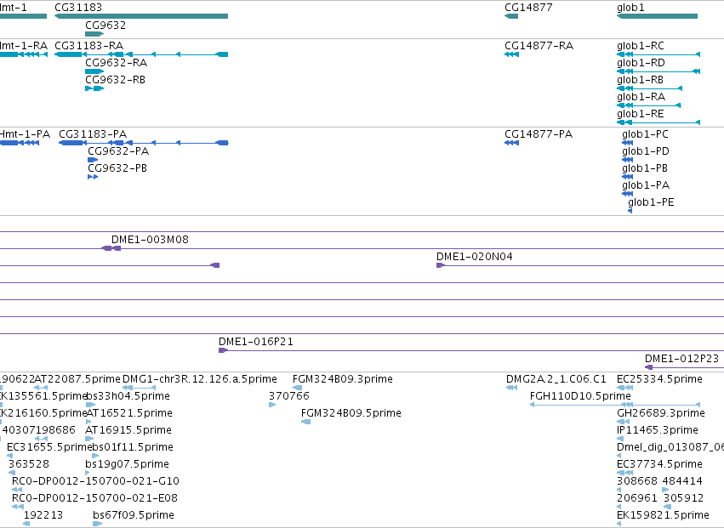This screenshot has height=528, width=724.
Task: Select the bs67f09.5prime EST
Action: click(x=98, y=524)
